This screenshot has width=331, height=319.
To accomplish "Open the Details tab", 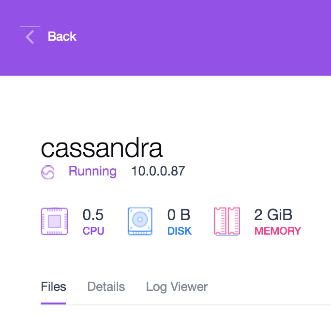I will tap(106, 287).
